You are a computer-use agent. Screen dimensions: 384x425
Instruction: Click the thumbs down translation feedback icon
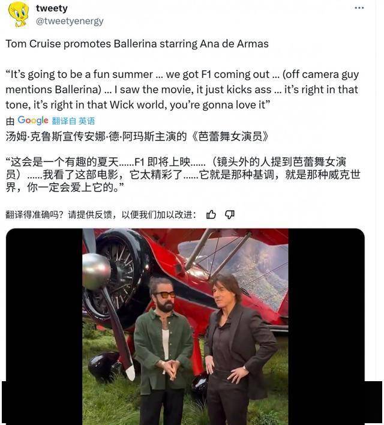pyautogui.click(x=230, y=215)
